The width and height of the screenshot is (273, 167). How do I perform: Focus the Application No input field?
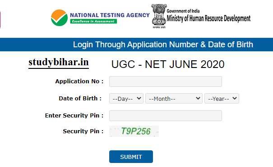[166, 81]
